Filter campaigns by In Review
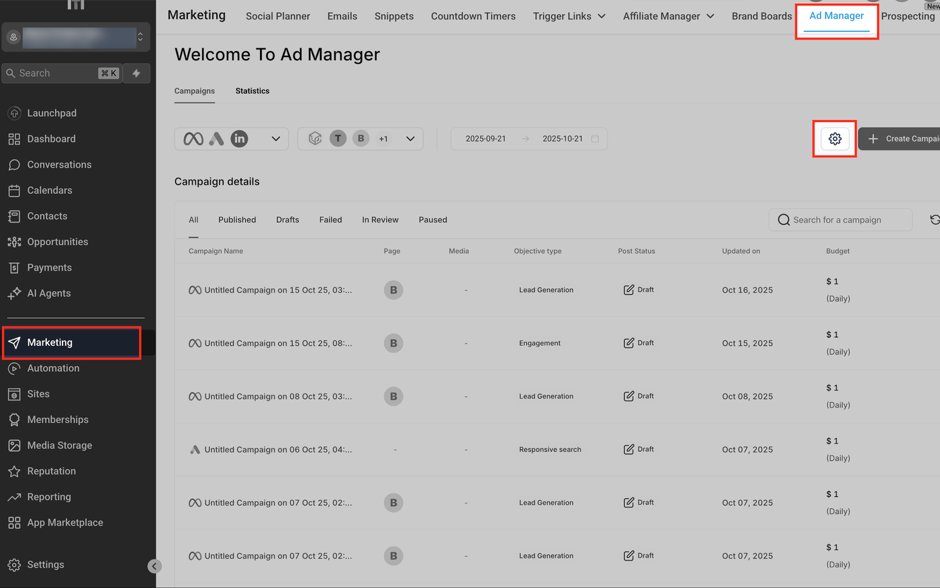Image resolution: width=940 pixels, height=588 pixels. point(380,220)
